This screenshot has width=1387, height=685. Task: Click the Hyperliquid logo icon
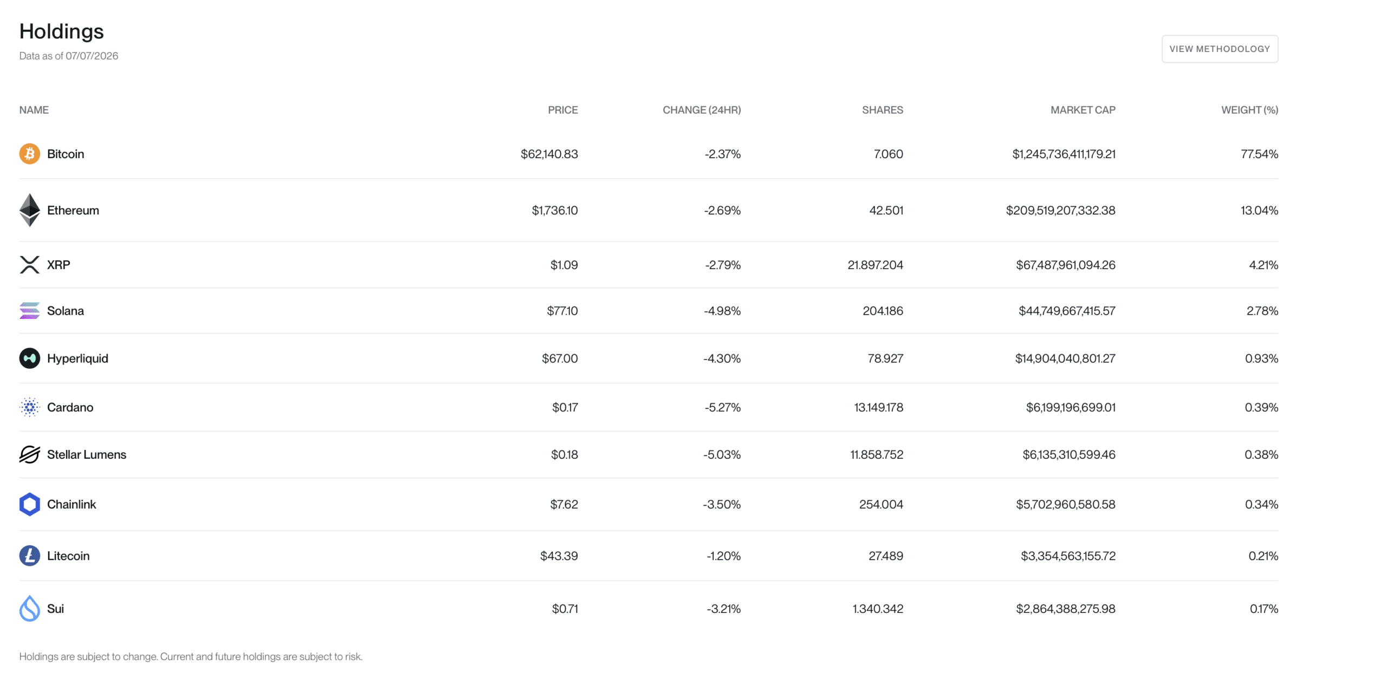(x=30, y=358)
